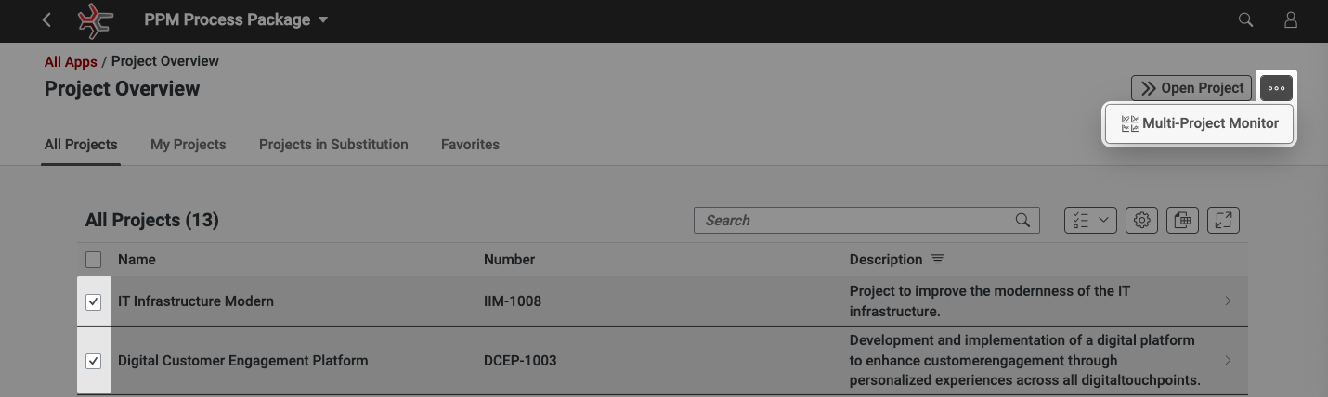Click the three-dot more actions button
The image size is (1328, 397).
coord(1276,88)
